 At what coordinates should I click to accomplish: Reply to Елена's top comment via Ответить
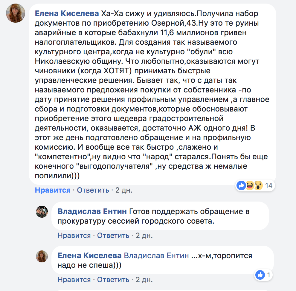click(93, 190)
